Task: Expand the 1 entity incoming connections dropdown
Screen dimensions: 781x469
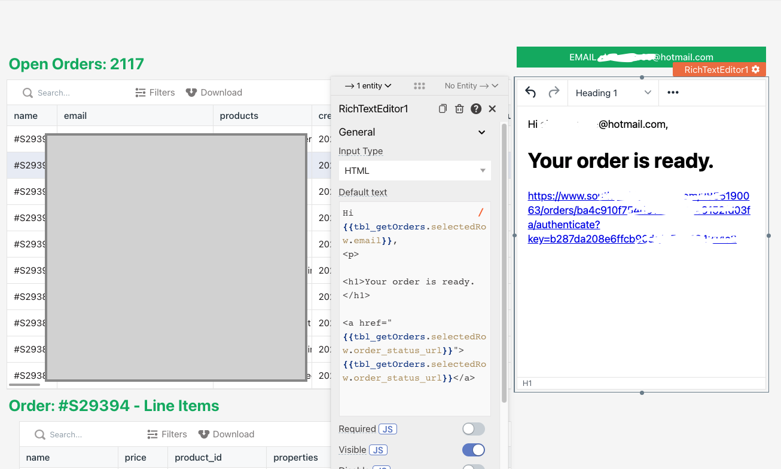Action: [368, 86]
